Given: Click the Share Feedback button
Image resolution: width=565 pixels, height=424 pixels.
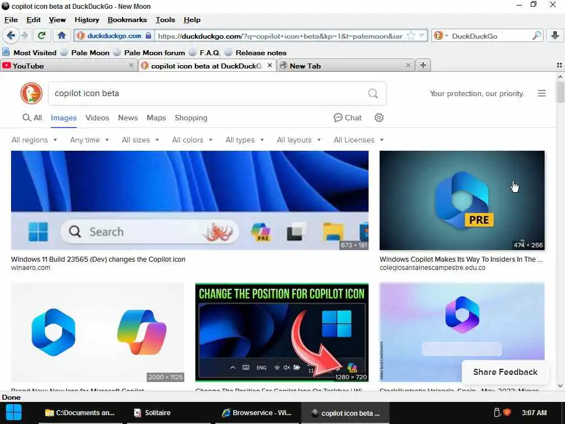Looking at the screenshot, I should 505,372.
